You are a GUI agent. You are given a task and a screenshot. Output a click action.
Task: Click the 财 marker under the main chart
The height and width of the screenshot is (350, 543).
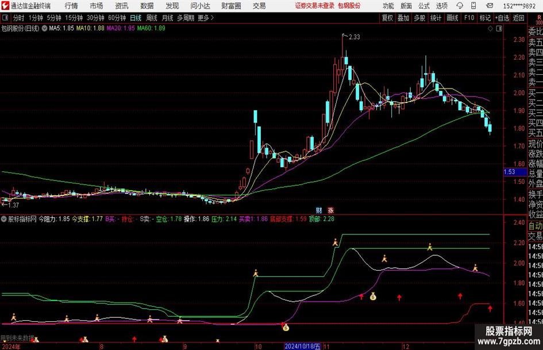(x=319, y=210)
